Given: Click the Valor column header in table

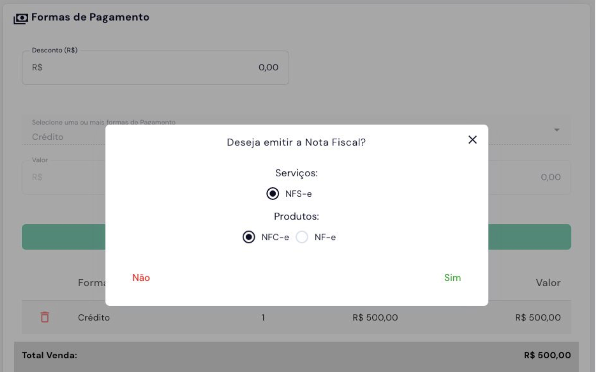Looking at the screenshot, I should pyautogui.click(x=548, y=283).
